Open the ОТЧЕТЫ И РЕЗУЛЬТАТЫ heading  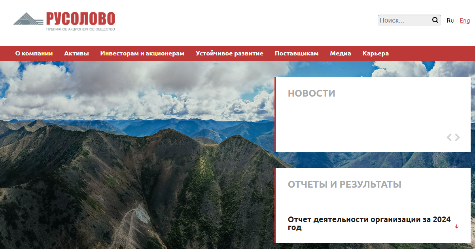344,184
